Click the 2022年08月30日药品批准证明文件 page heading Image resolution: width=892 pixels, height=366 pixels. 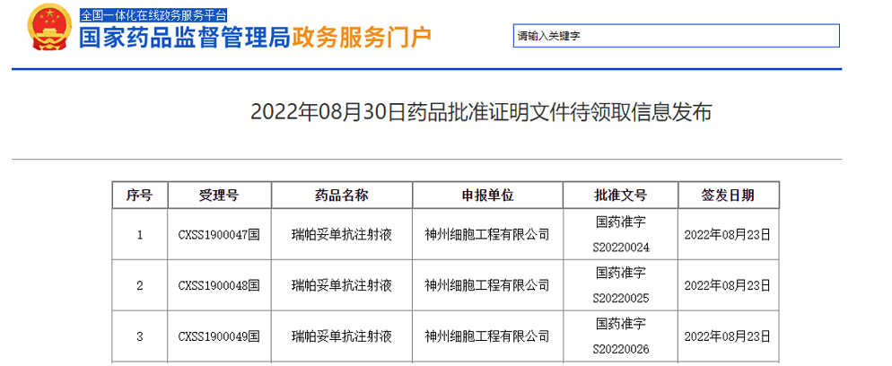tap(481, 112)
